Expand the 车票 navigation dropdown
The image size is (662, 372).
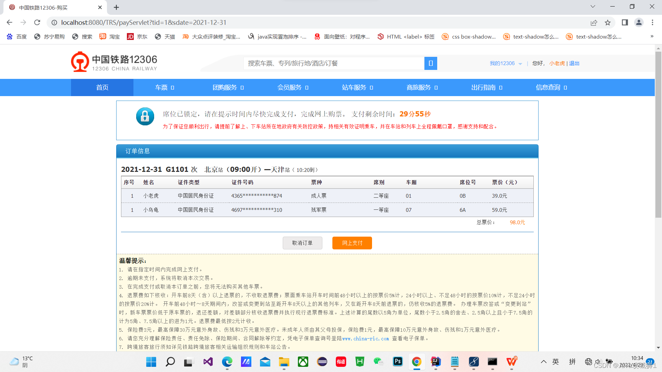(x=164, y=87)
